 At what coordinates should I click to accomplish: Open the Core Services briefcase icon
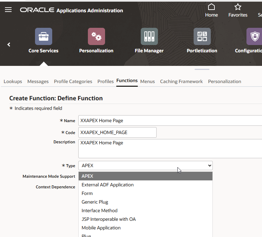pyautogui.click(x=44, y=36)
